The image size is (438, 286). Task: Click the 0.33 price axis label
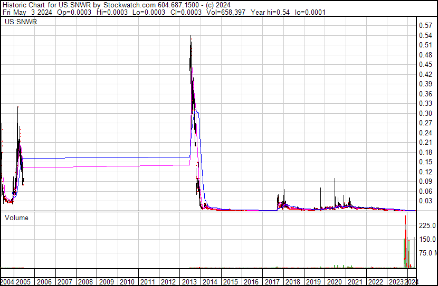[x=425, y=103]
